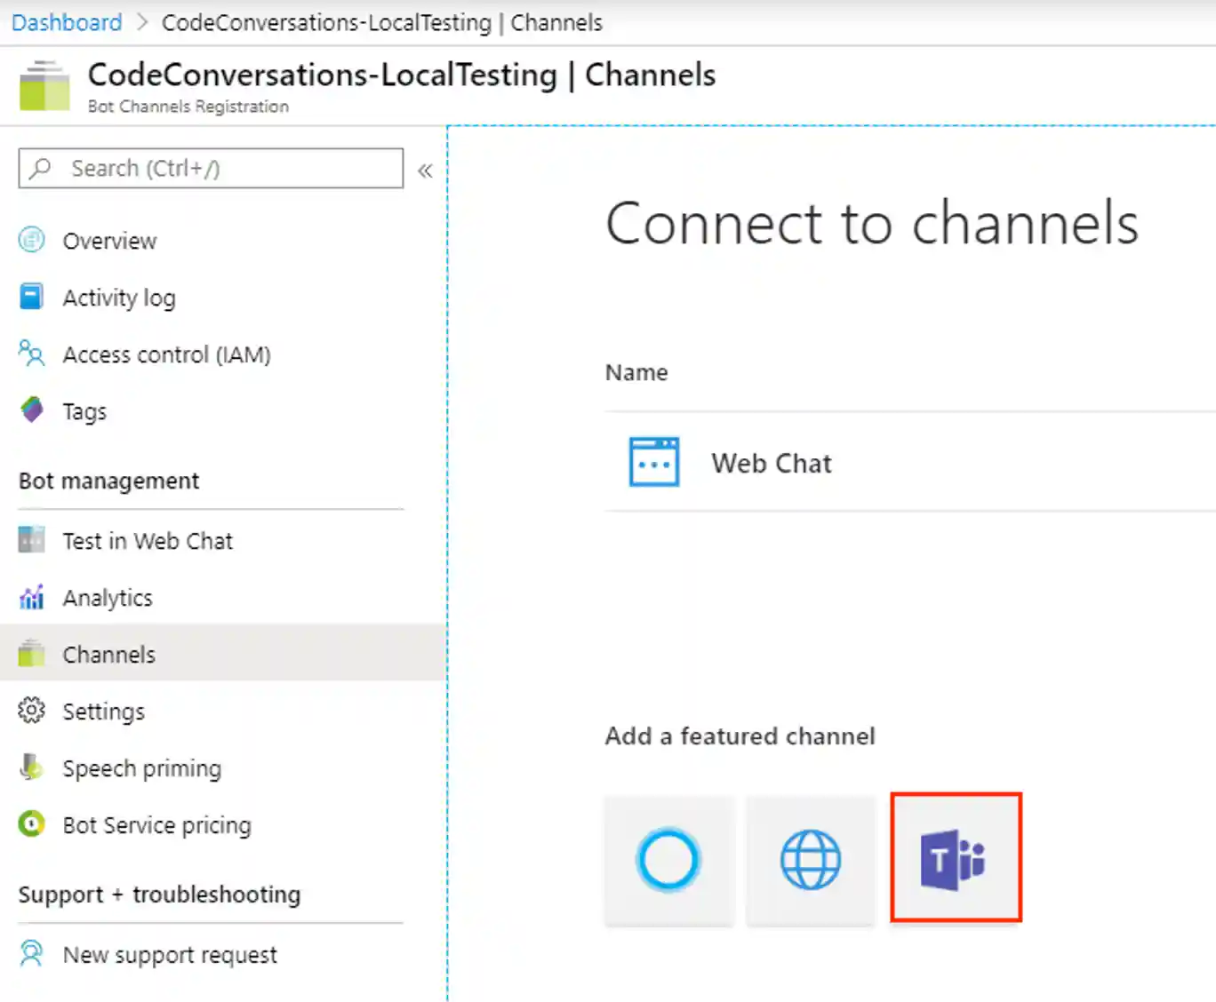Focus the Search (Ctrl+/) input field
Image resolution: width=1216 pixels, height=1002 pixels.
[222, 169]
